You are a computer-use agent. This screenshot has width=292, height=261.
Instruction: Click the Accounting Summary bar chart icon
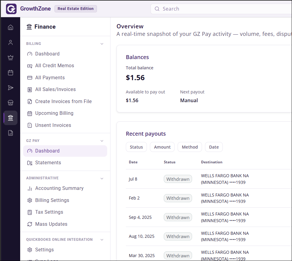tap(30, 188)
